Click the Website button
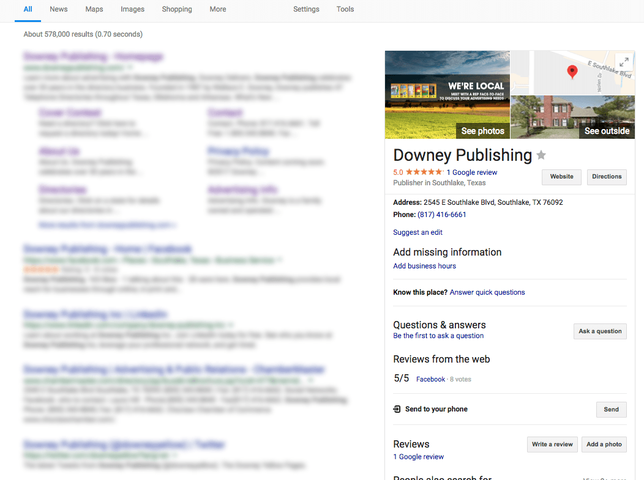644x480 pixels. (561, 177)
